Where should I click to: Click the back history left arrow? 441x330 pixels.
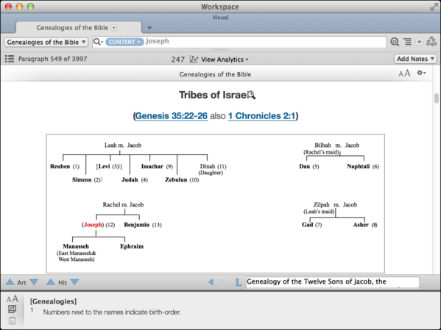tap(211, 282)
